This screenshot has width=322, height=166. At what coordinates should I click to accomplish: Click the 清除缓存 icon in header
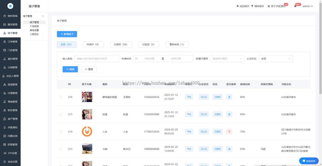pyautogui.click(x=252, y=6)
